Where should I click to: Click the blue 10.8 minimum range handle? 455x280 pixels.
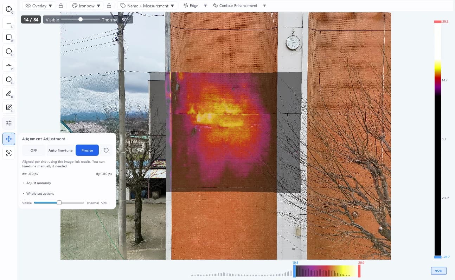[x=295, y=271]
